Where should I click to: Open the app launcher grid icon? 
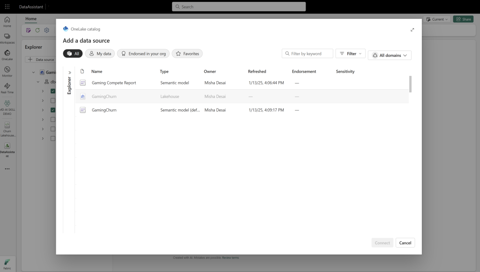pyautogui.click(x=7, y=7)
